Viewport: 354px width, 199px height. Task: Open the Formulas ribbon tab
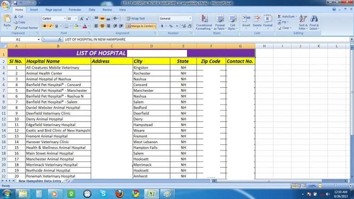tap(75, 10)
